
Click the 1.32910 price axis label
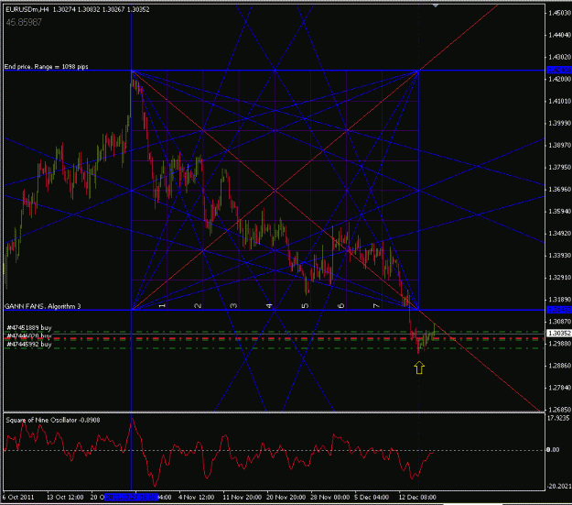(x=559, y=278)
